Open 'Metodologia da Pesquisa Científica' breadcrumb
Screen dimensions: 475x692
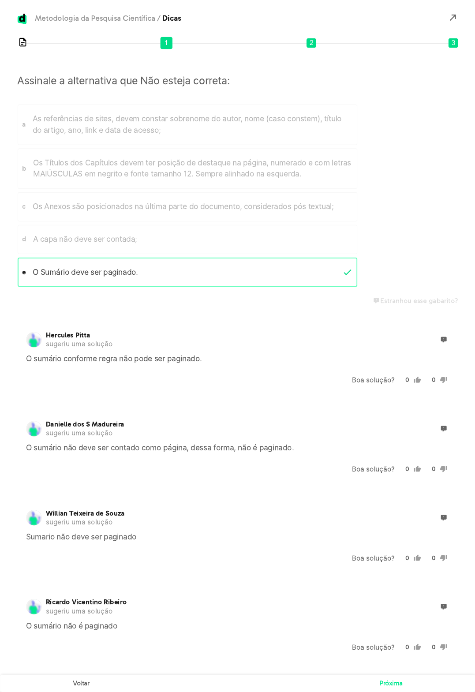point(95,18)
